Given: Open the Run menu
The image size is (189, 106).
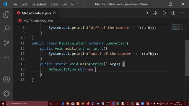Looking at the screenshot, I should tap(74, 4).
